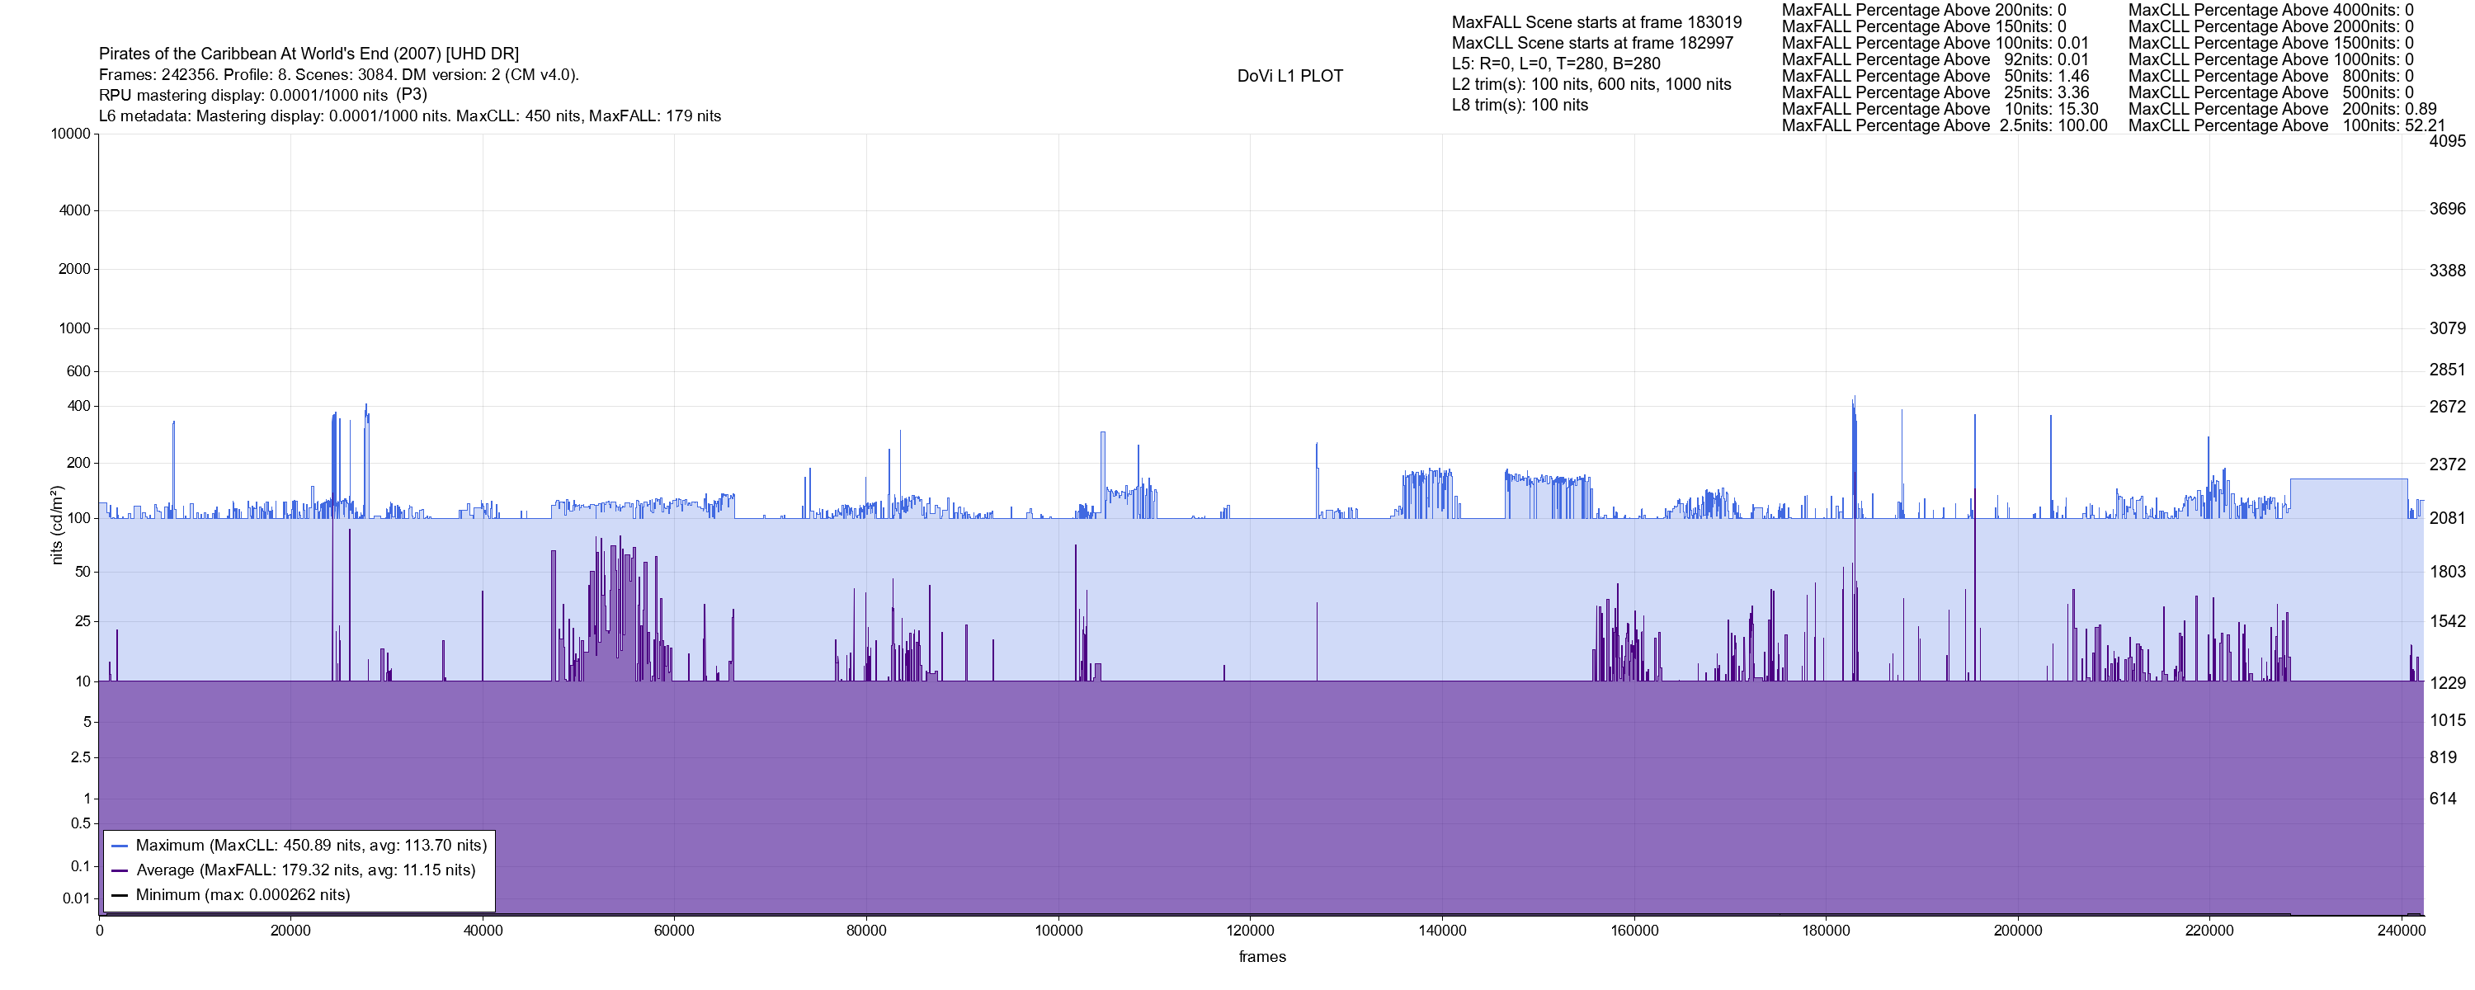The height and width of the screenshot is (990, 2475).
Task: Click the Pirates of the Caribbean title text
Action: (309, 54)
